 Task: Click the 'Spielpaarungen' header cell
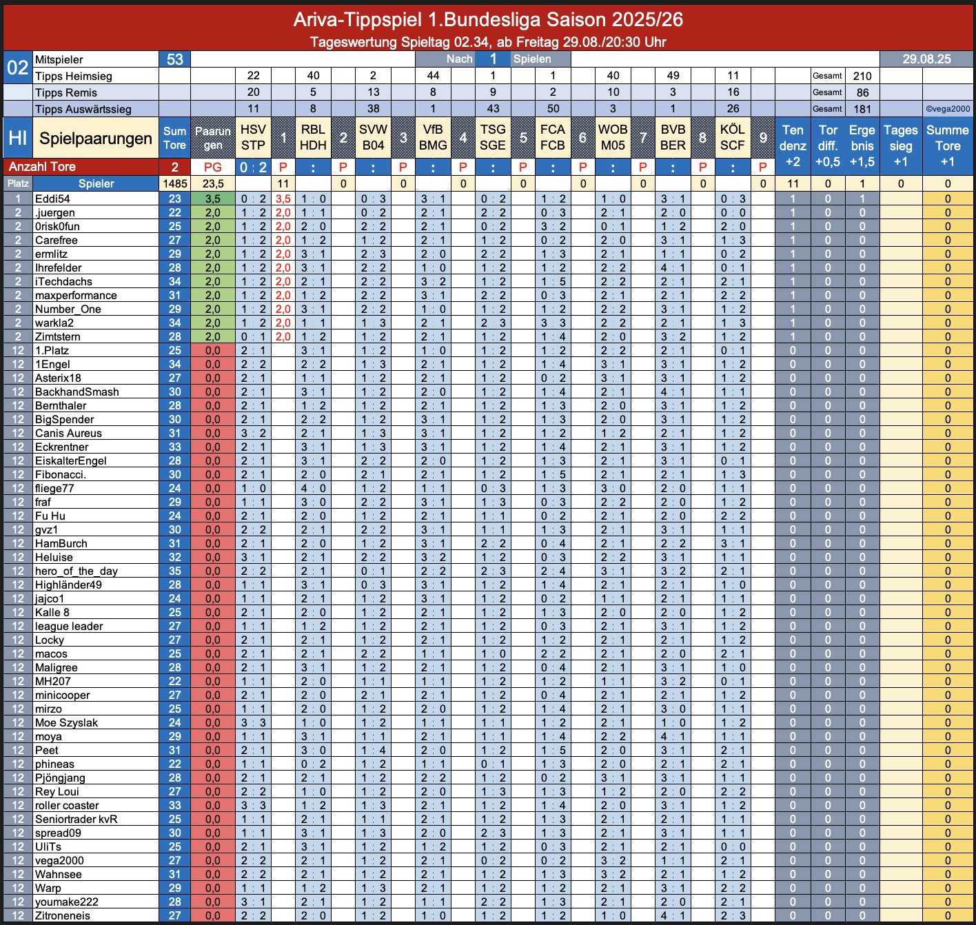coord(96,138)
